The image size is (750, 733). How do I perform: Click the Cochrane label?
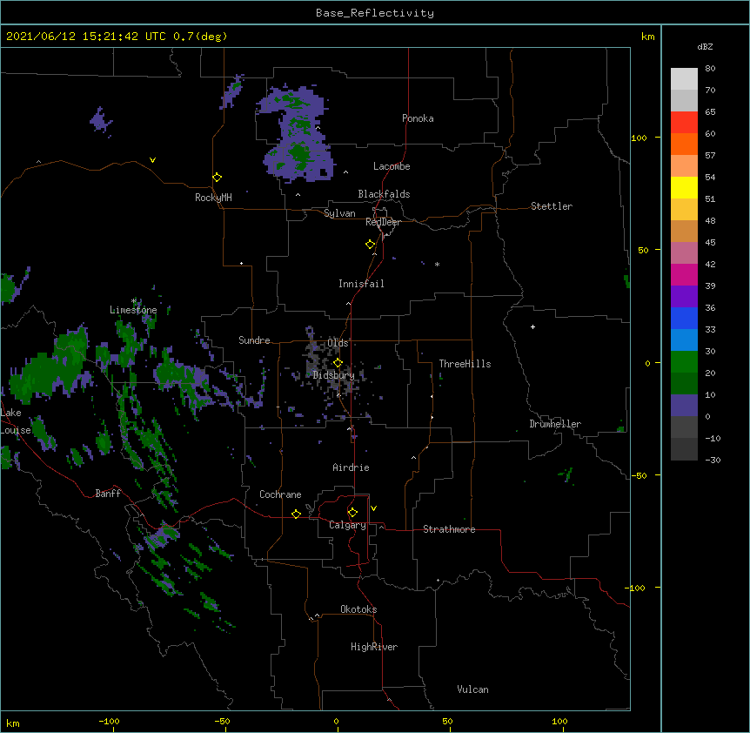pyautogui.click(x=280, y=494)
